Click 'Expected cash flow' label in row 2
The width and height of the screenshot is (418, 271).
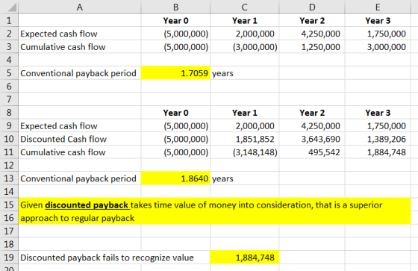[80, 34]
